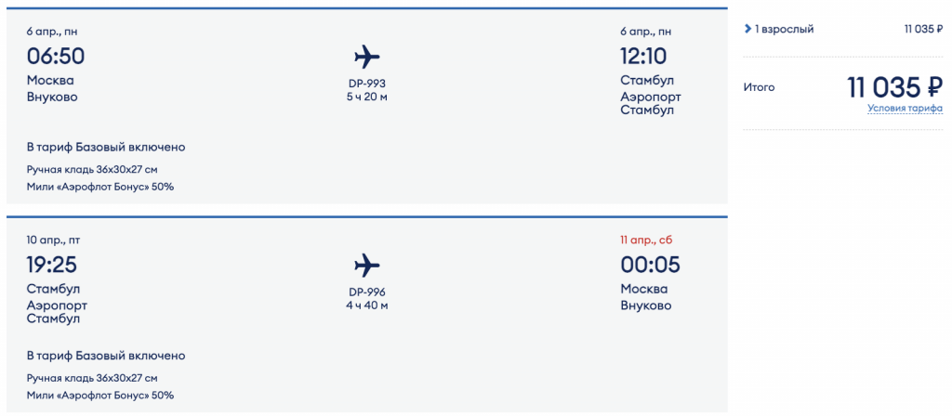
Task: Click the "Итого" total label
Action: pos(759,87)
